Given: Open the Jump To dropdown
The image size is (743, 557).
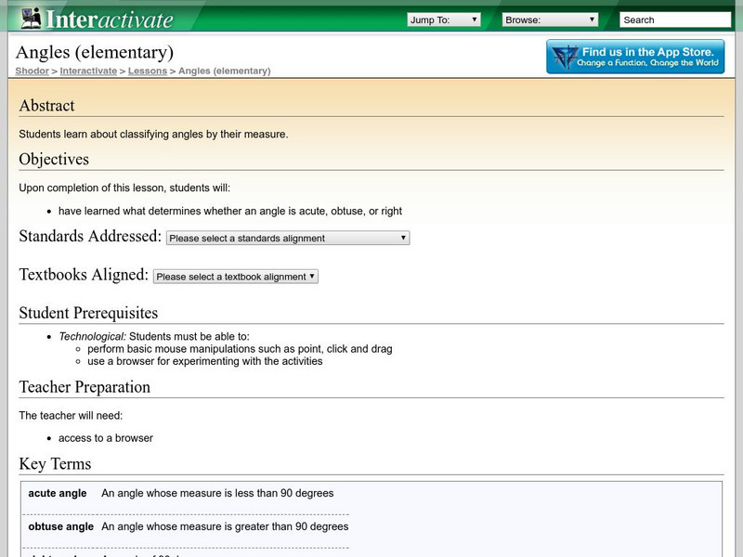Looking at the screenshot, I should coord(444,19).
